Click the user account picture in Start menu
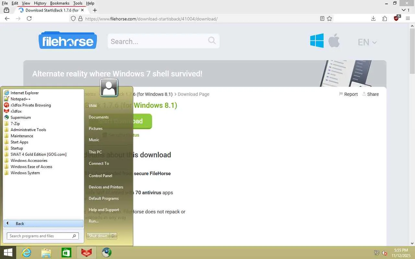Viewport: 415px width, 259px height. click(109, 87)
